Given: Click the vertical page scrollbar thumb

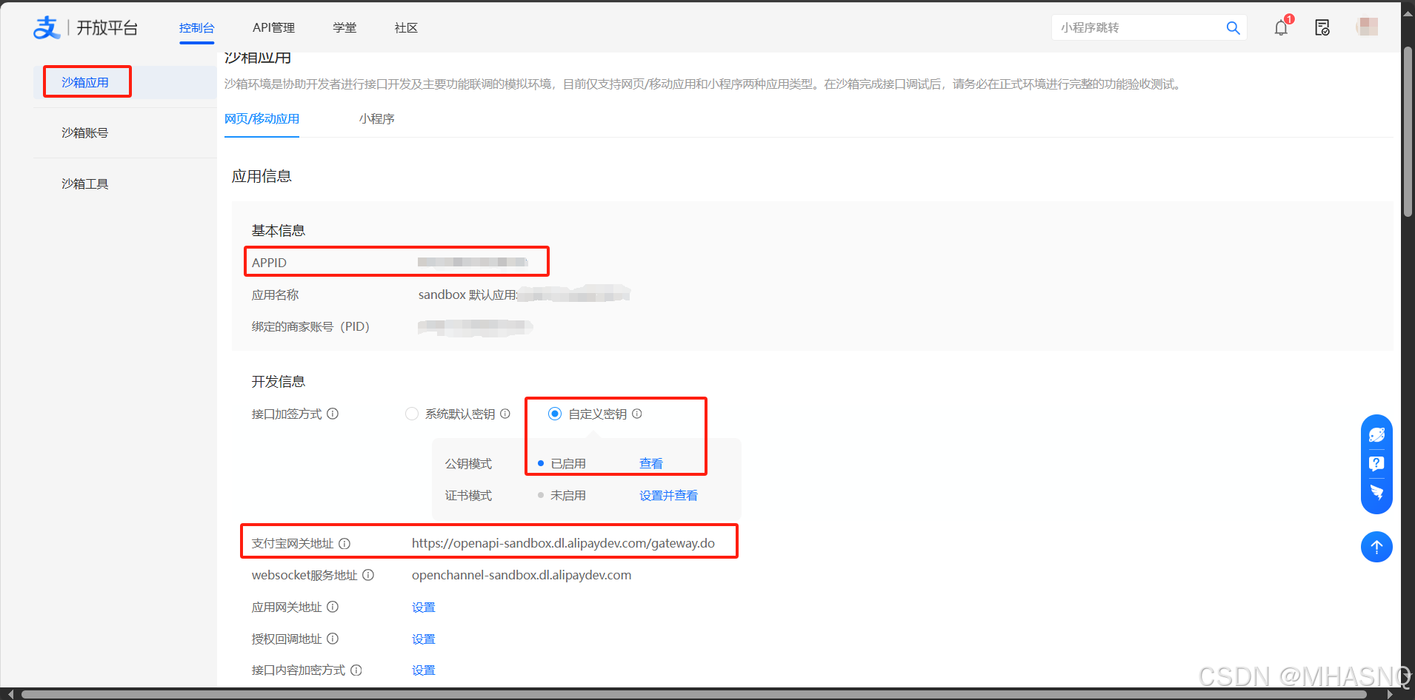Looking at the screenshot, I should pyautogui.click(x=1408, y=132).
